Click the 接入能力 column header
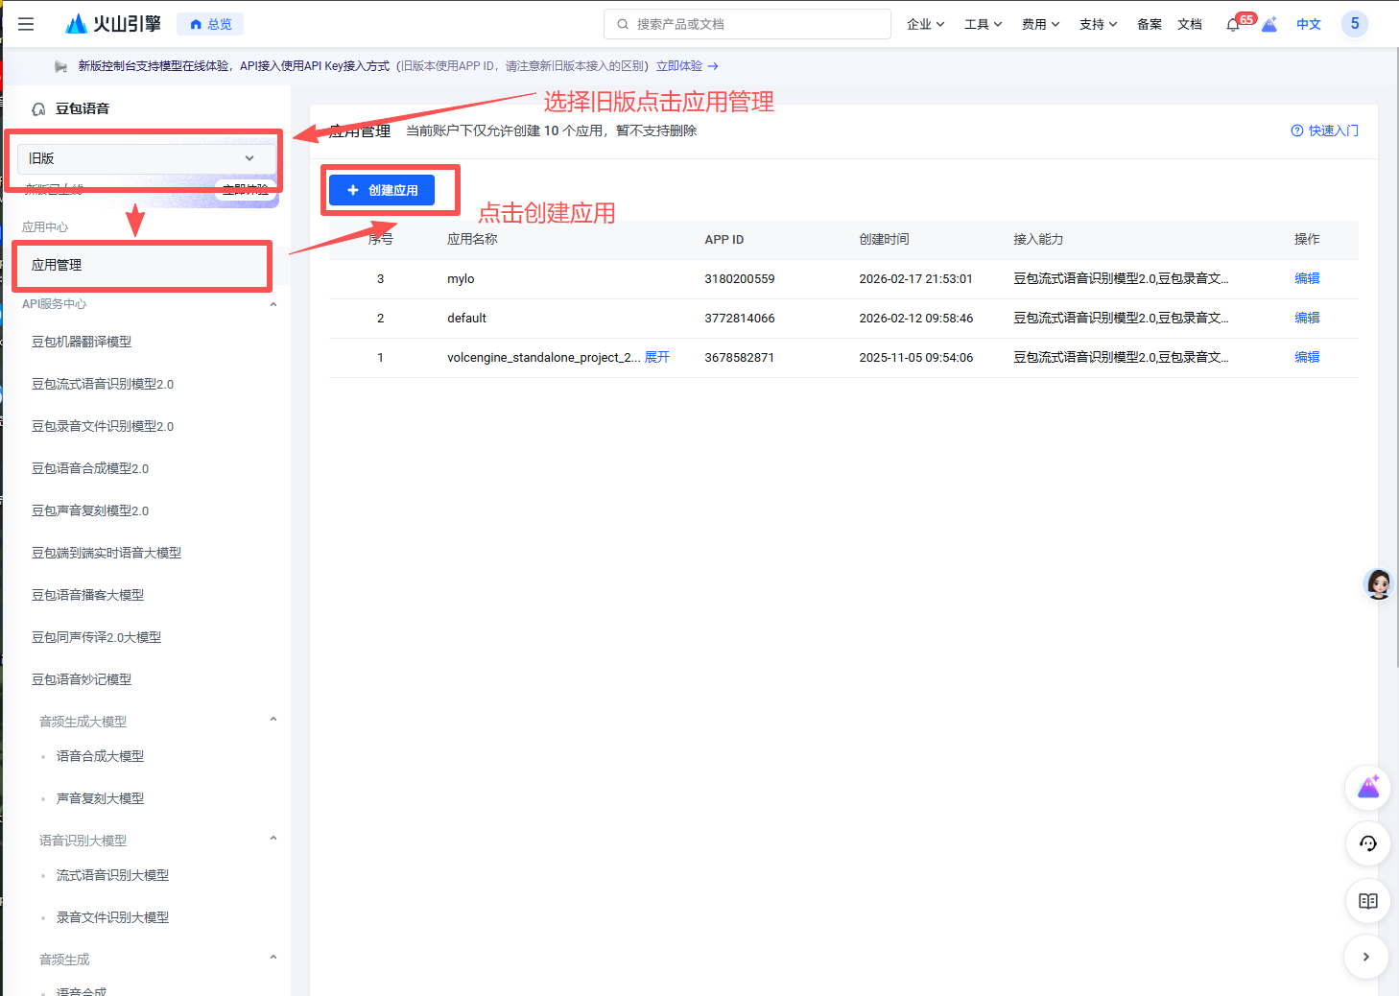 pos(1038,239)
